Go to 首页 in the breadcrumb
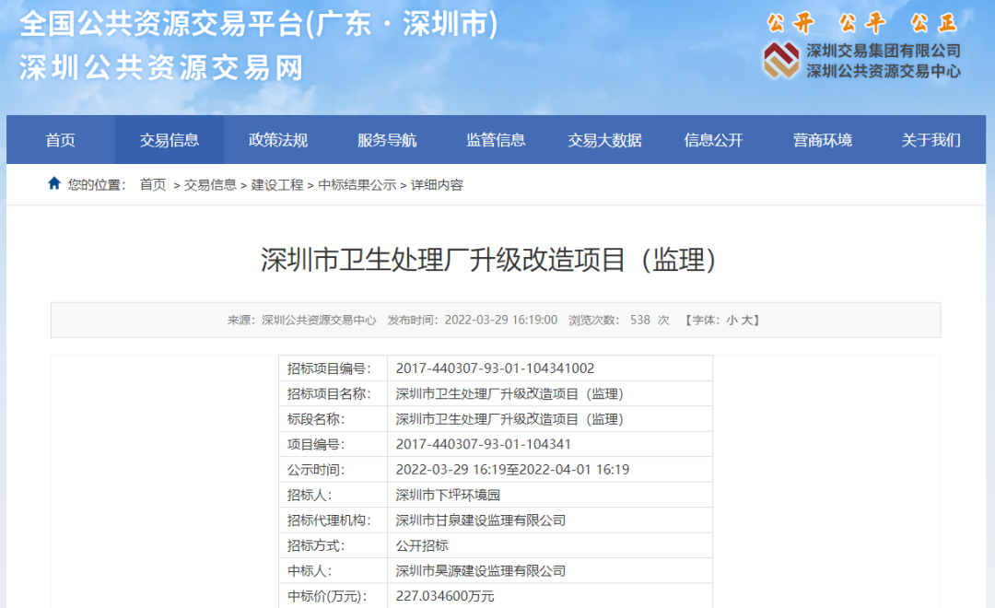995x608 pixels. [x=153, y=184]
